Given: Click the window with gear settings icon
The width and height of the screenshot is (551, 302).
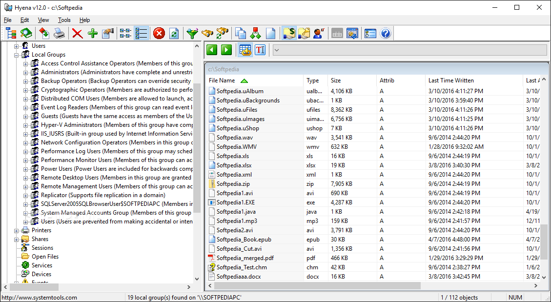Looking at the screenshot, I should pyautogui.click(x=352, y=33).
